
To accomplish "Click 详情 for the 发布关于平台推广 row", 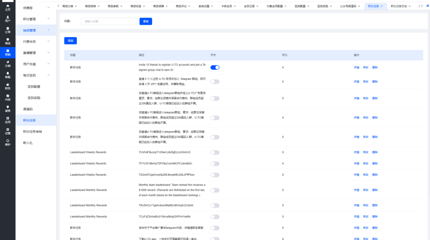I will coord(356,228).
